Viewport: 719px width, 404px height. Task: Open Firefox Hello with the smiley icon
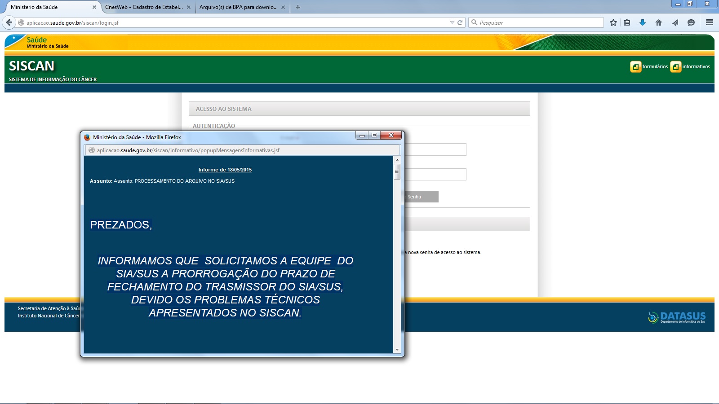point(690,22)
